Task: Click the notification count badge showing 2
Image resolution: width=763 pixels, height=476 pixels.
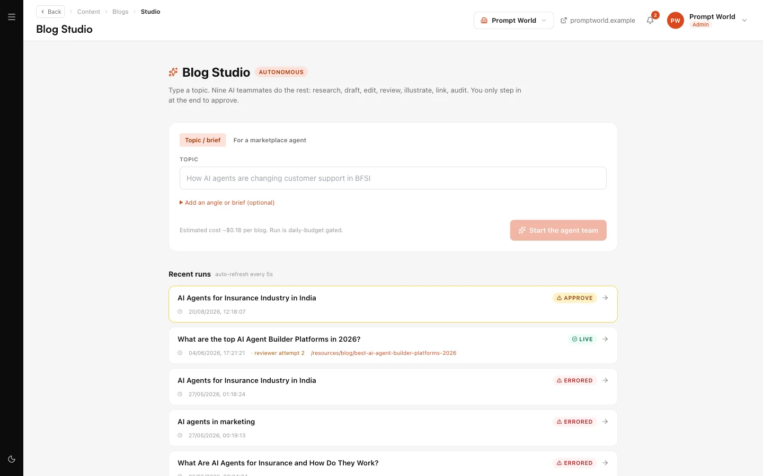Action: (x=655, y=15)
